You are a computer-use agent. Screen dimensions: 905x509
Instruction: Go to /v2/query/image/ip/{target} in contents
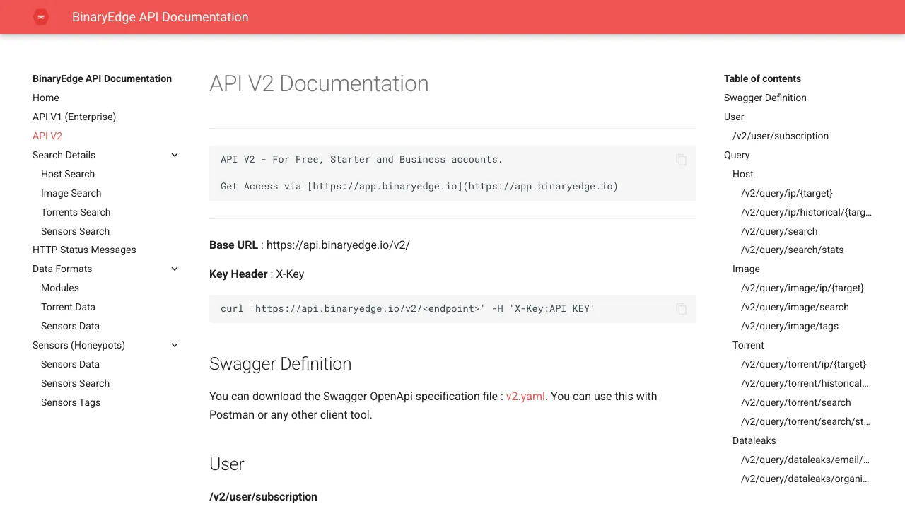pos(802,288)
